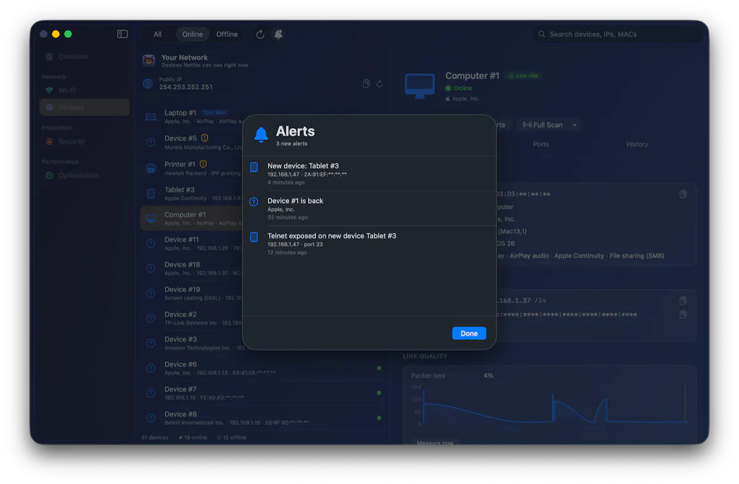The height and width of the screenshot is (484, 739).
Task: Click the question mark icon of Device #18
Action: click(x=151, y=268)
